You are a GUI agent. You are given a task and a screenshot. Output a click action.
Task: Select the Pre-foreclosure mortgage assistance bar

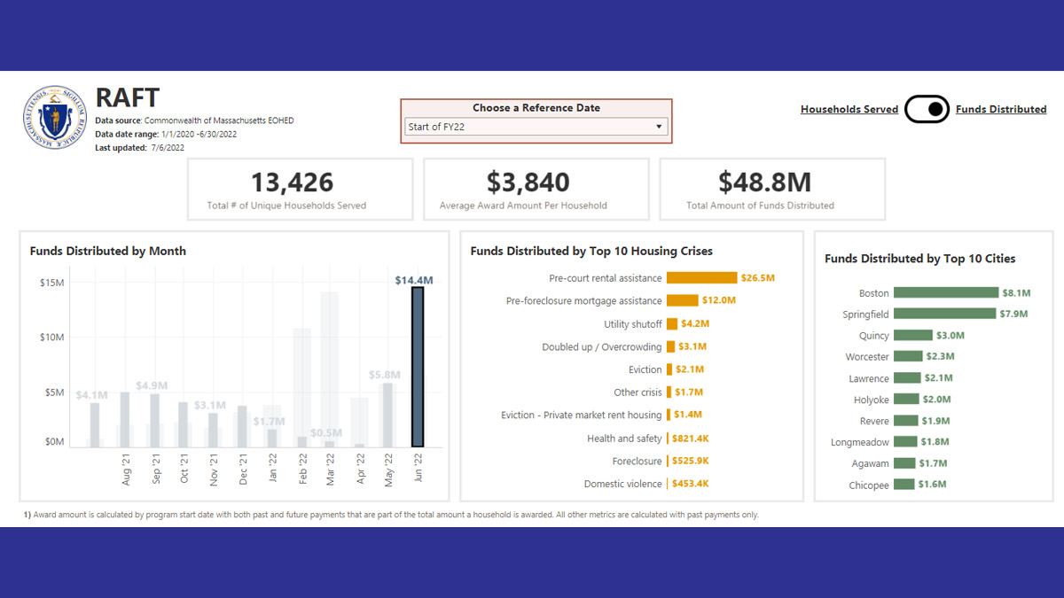coord(682,300)
